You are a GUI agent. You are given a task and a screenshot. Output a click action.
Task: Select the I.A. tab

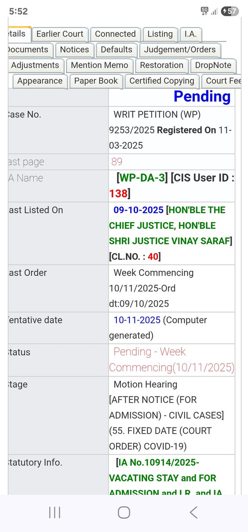190,34
